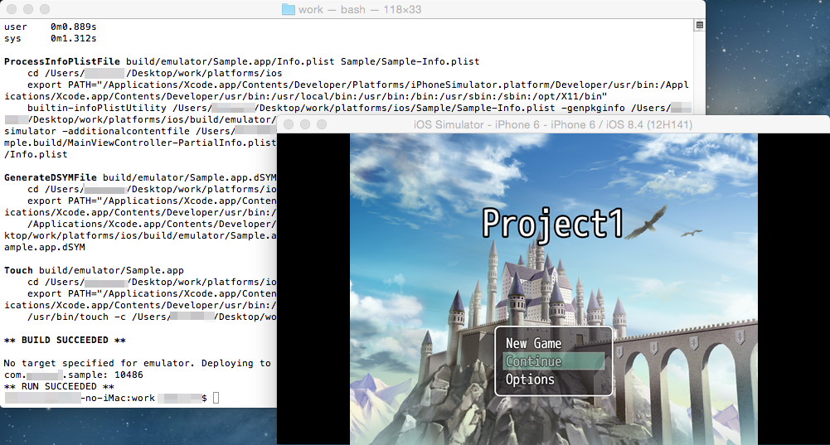
Task: Click the '/Info.plist' line in Terminal
Action: click(36, 154)
